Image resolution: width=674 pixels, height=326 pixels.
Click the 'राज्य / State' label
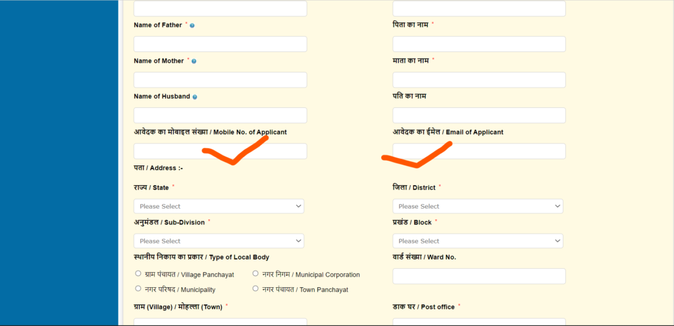151,188
